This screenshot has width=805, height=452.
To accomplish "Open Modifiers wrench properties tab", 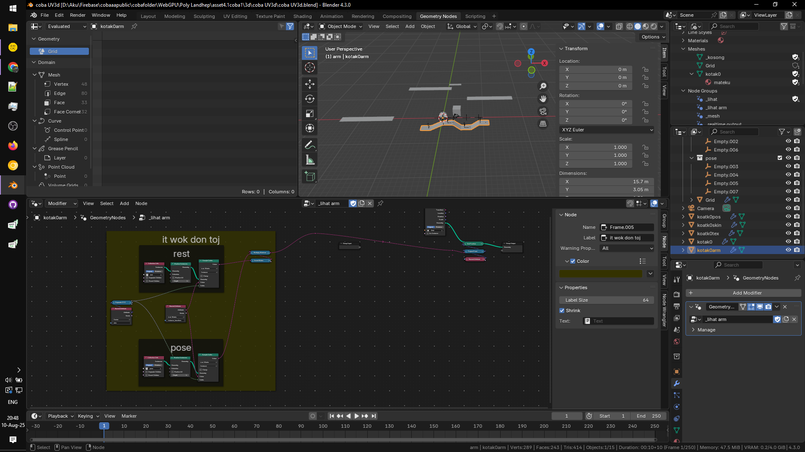I will click(676, 383).
